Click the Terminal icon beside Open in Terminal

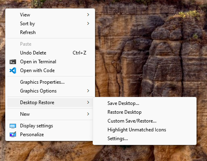coord(13,62)
